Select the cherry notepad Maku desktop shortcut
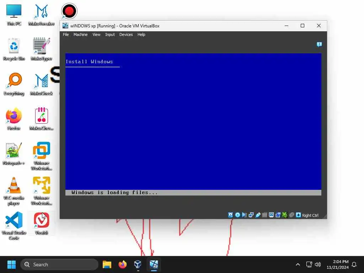 click(x=42, y=119)
